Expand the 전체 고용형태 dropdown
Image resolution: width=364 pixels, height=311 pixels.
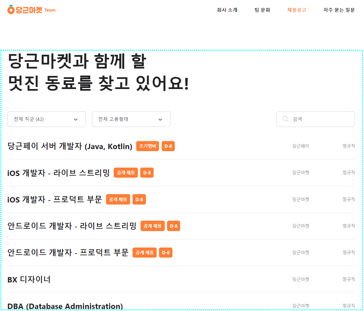[131, 119]
